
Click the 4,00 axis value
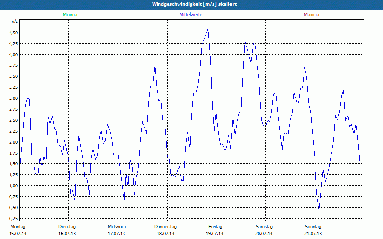tap(14, 55)
